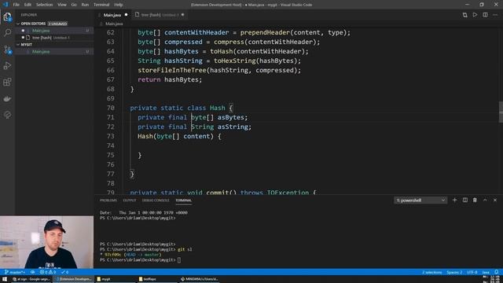This screenshot has height=283, width=503.
Task: Click line number 70 in the gutter
Action: (110, 108)
